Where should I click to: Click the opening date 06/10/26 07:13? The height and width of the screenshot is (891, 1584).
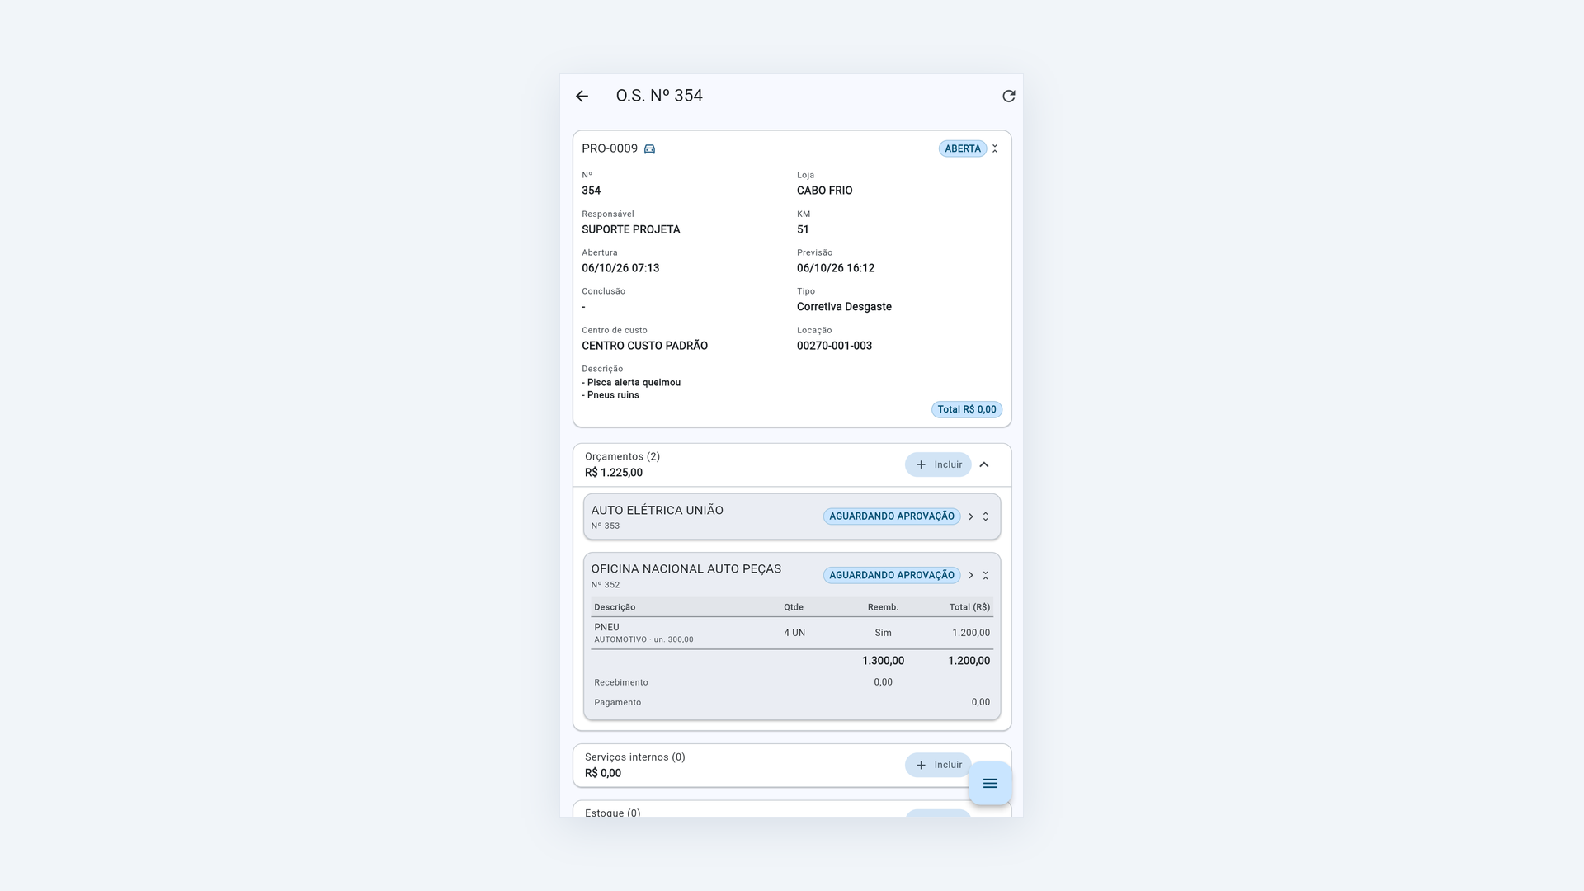pos(620,268)
